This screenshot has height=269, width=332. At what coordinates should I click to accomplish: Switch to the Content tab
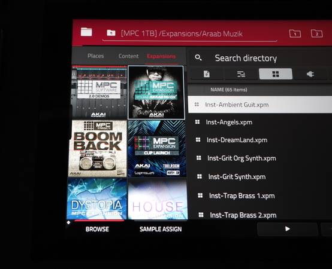(x=128, y=56)
